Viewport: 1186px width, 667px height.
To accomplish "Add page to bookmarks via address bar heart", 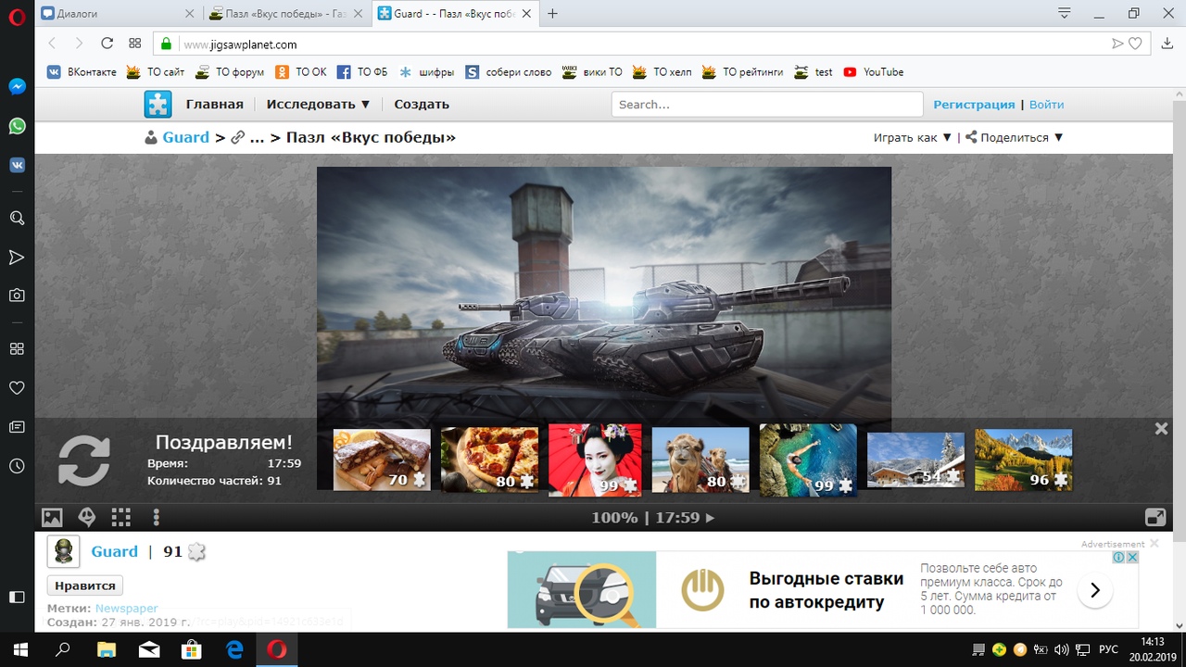I will [x=1137, y=44].
